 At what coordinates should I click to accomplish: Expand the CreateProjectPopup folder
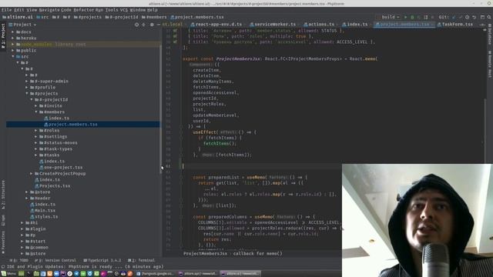click(32, 173)
